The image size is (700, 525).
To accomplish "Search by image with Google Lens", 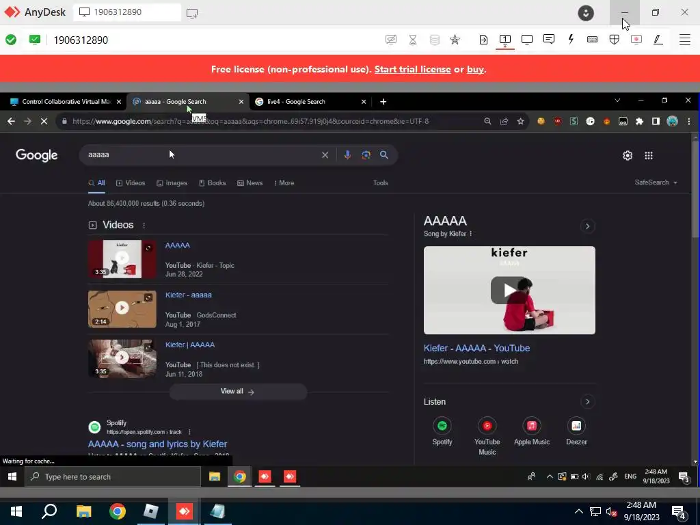I will [x=366, y=155].
